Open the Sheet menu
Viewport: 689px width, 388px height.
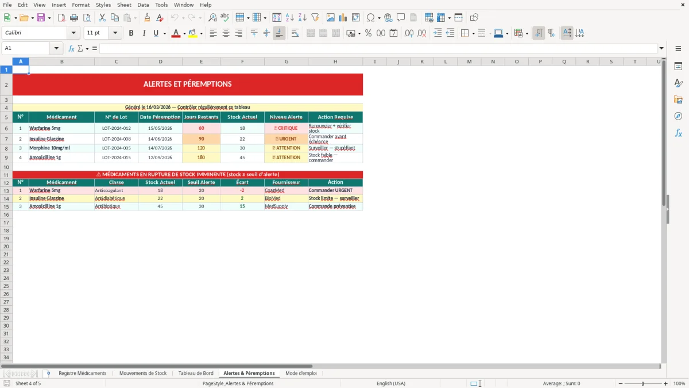click(124, 5)
